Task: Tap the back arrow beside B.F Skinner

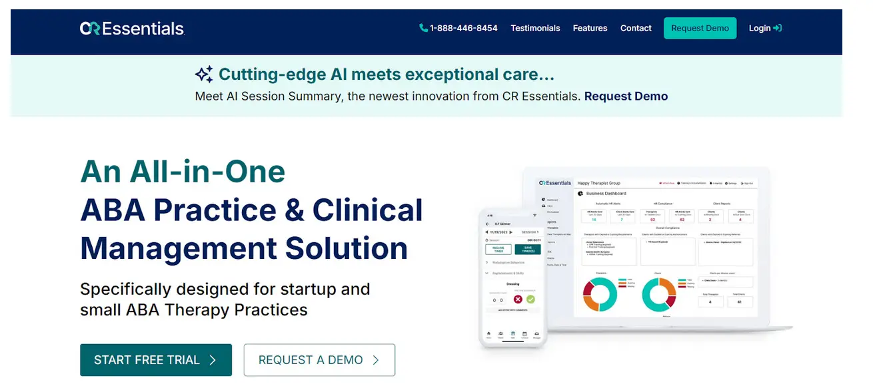Action: (487, 224)
